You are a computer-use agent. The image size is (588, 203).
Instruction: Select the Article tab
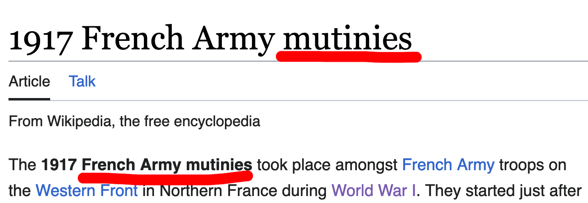pos(29,81)
